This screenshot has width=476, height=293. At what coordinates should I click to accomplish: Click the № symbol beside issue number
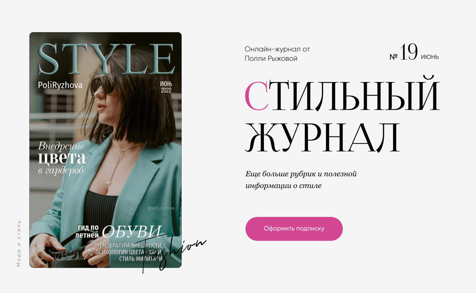click(x=394, y=57)
